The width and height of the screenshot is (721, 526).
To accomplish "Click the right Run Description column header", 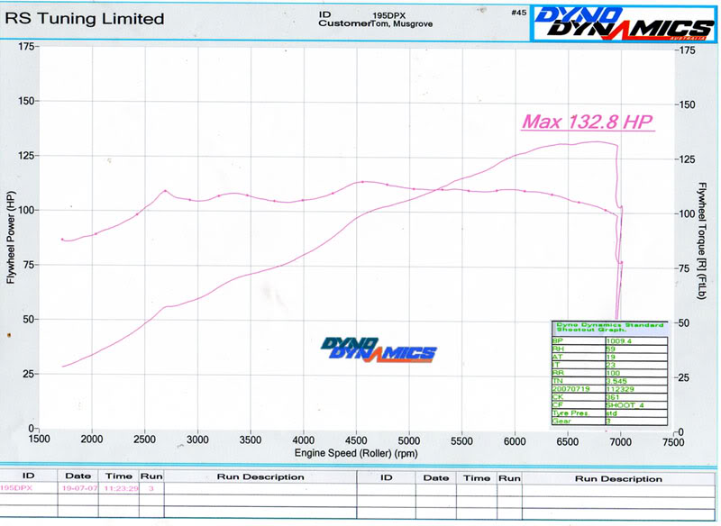I will (x=620, y=475).
